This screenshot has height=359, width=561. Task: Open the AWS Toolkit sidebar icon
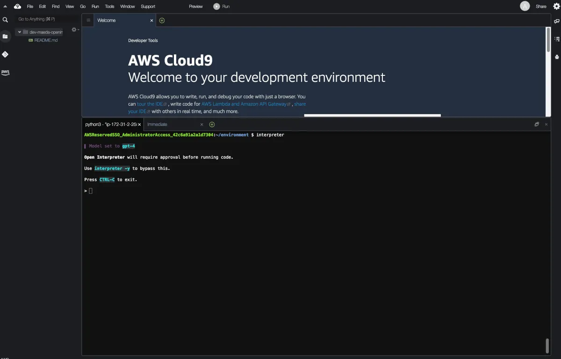tap(5, 72)
